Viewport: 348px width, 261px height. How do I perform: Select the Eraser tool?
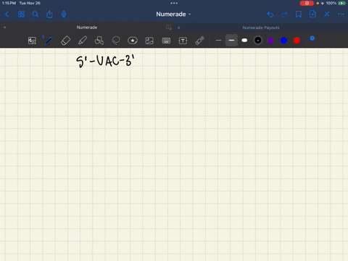pos(65,41)
